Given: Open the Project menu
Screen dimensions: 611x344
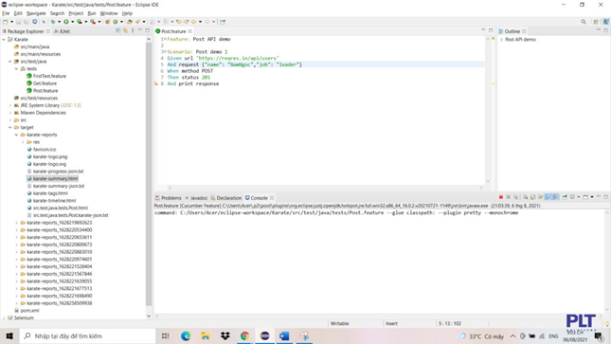Looking at the screenshot, I should tap(76, 13).
